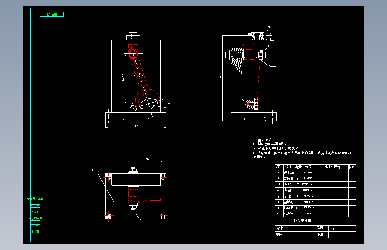Click the HT200 material cell in row 2
Screen dimensions: 387x250
coord(309,178)
